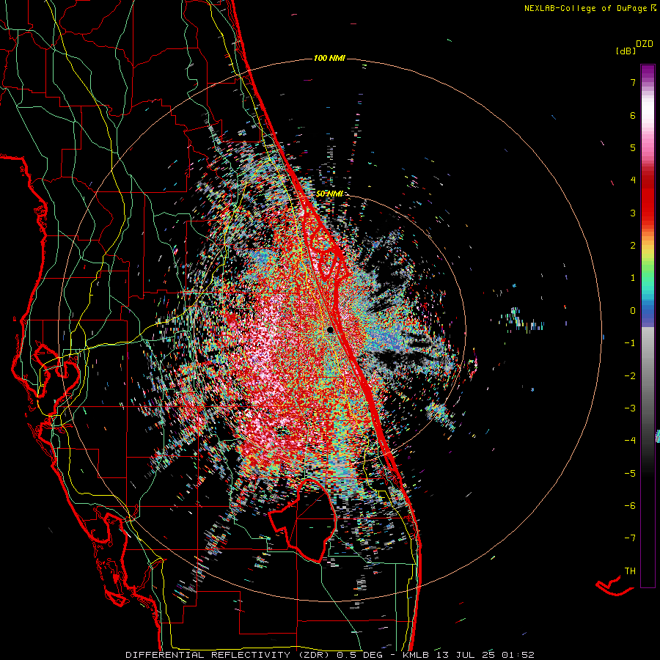This screenshot has height=660, width=660.
Task: Click the 6 value on color scale
Action: tap(633, 115)
